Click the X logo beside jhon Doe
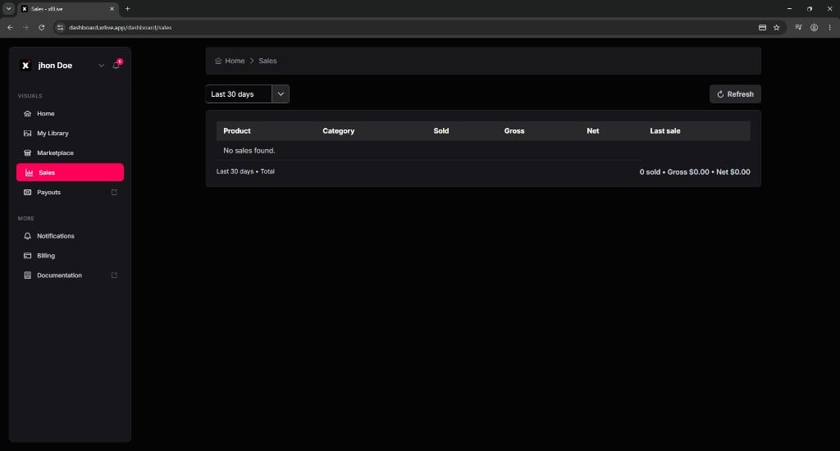 [25, 66]
